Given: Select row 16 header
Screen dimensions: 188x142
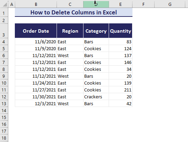Looking at the screenshot, I should [x=4, y=124].
